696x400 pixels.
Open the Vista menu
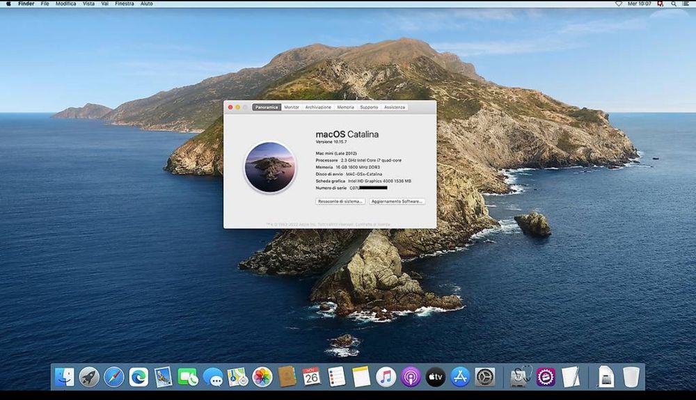[x=89, y=3]
